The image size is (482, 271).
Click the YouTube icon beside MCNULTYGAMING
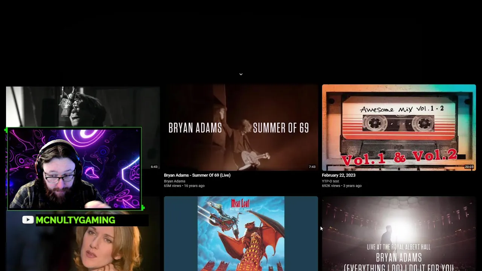pyautogui.click(x=28, y=220)
